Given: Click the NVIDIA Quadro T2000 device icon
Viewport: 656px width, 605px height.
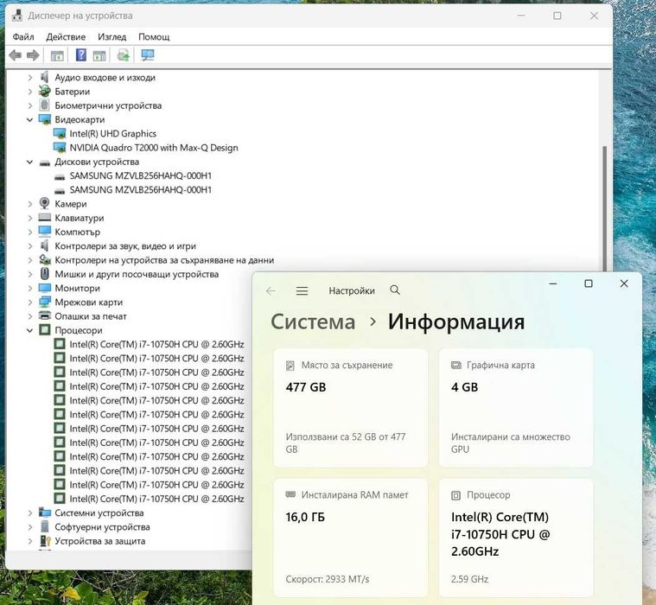Looking at the screenshot, I should pos(60,148).
